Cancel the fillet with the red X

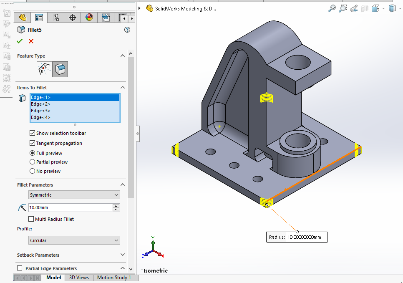click(31, 41)
